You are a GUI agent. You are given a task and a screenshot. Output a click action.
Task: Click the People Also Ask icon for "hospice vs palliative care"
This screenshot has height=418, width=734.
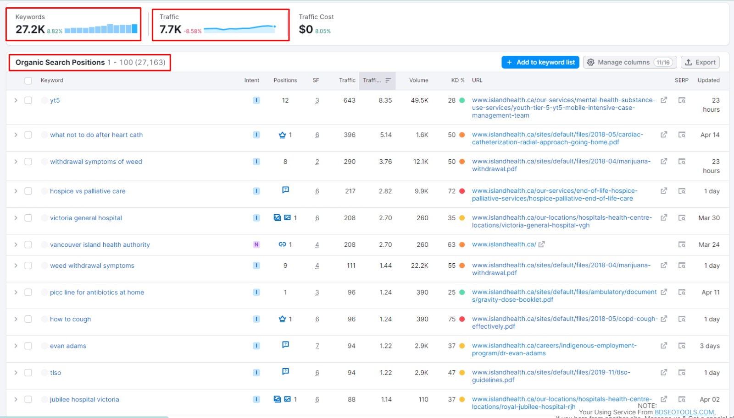(285, 190)
